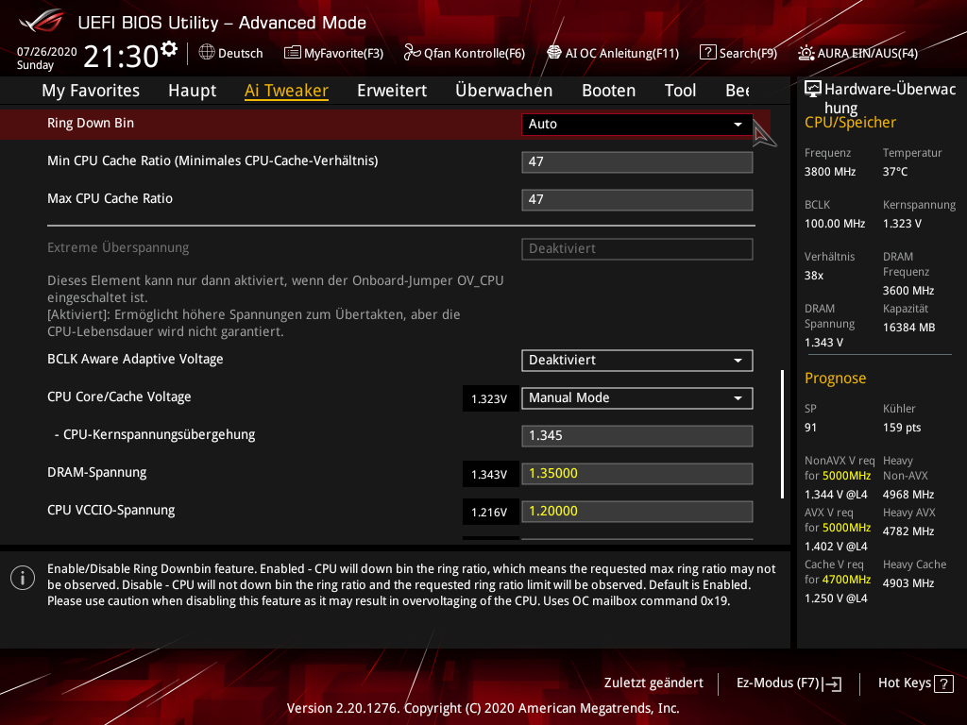Click the AURA light icon
This screenshot has height=725, width=967.
806,53
